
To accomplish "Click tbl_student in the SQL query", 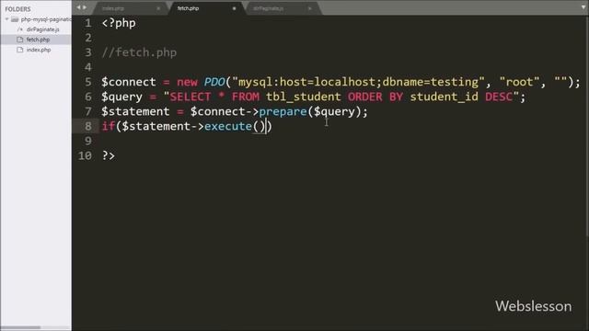I will pos(303,97).
